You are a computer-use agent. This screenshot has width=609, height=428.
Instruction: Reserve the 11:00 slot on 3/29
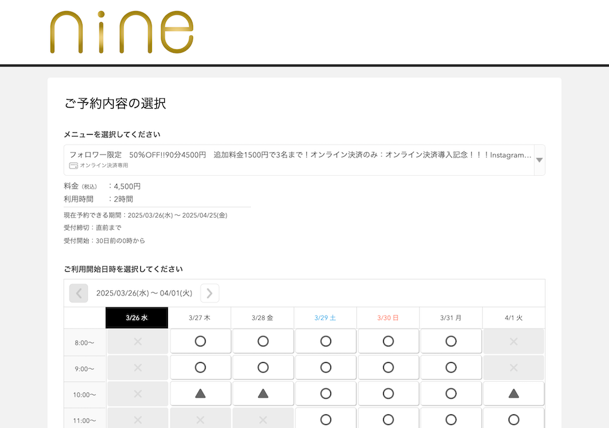(x=325, y=419)
